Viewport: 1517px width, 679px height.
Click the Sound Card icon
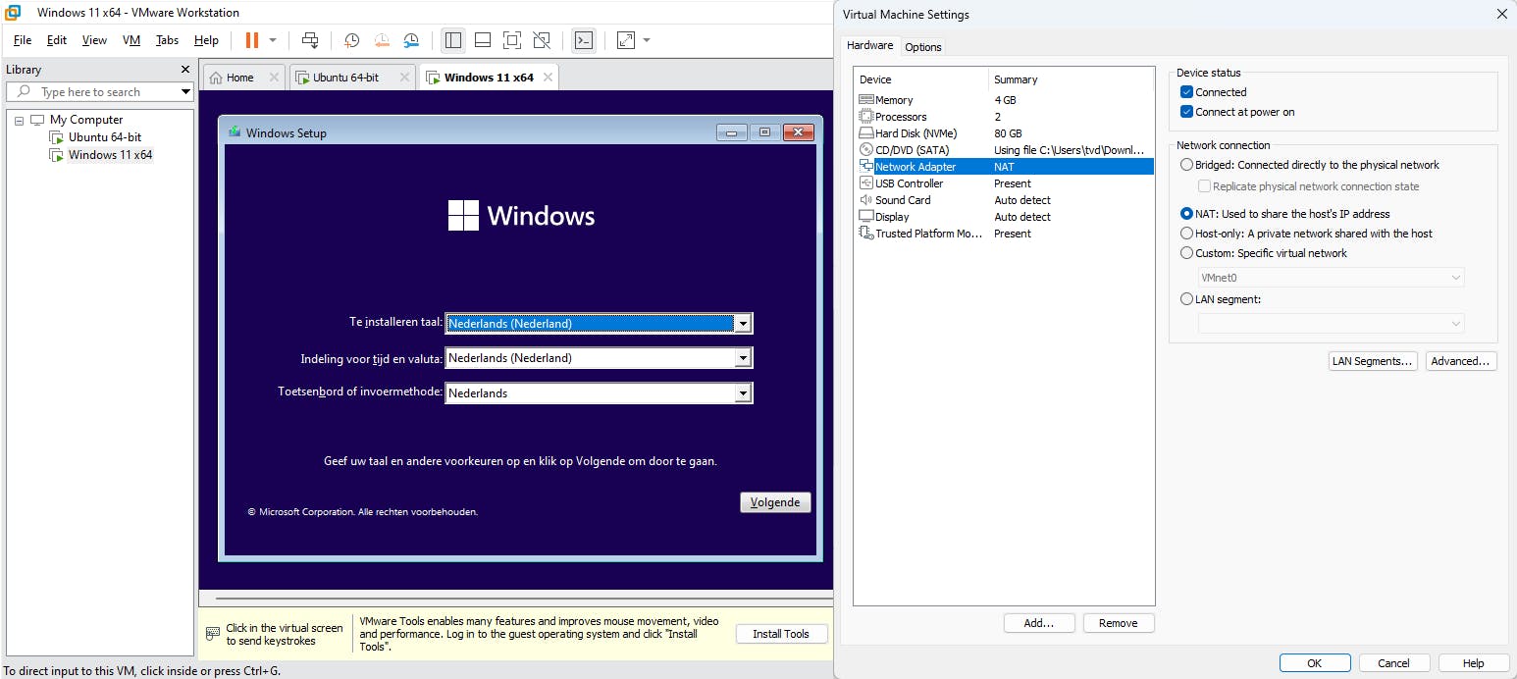pyautogui.click(x=865, y=200)
